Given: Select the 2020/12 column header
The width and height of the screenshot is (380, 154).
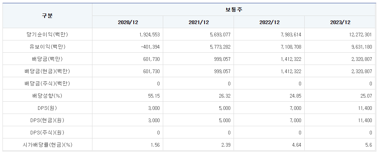Looking at the screenshot, I should (x=128, y=22).
